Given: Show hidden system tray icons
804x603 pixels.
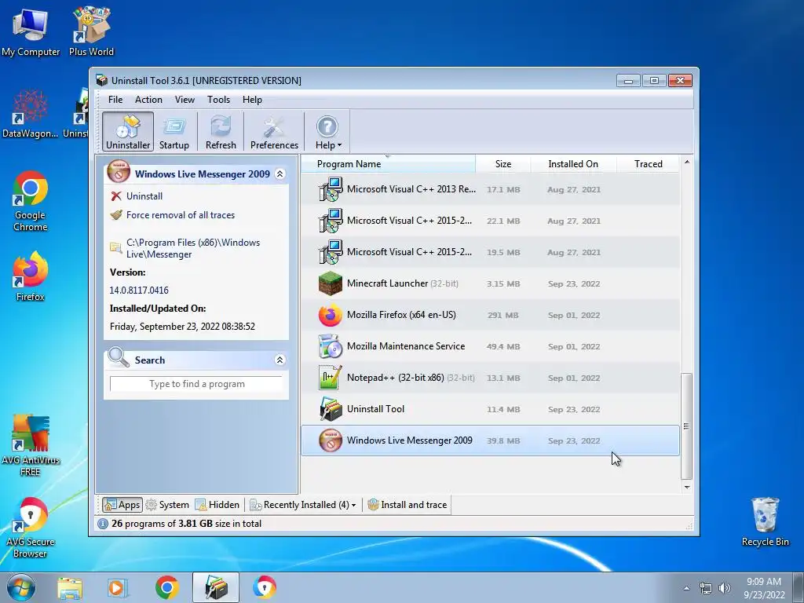Looking at the screenshot, I should (686, 588).
